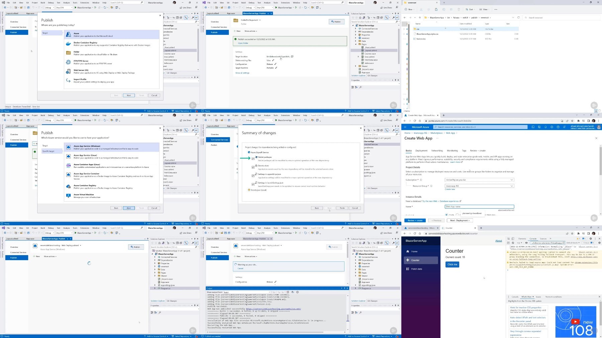Click the Create new resource group link
602x338 pixels.
pos(450,189)
